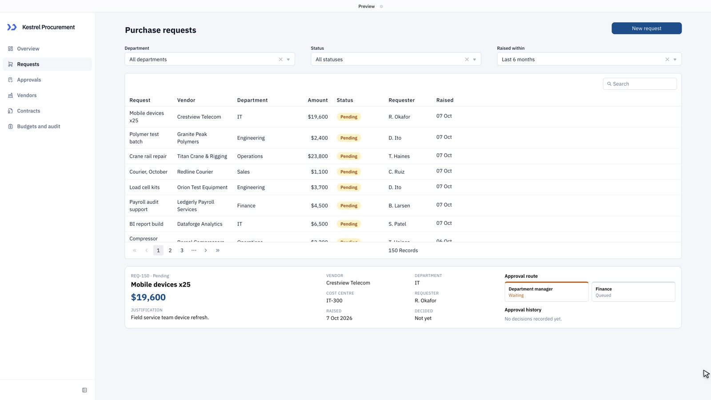The image size is (711, 400).
Task: Select the Requests sidebar item
Action: coord(48,64)
